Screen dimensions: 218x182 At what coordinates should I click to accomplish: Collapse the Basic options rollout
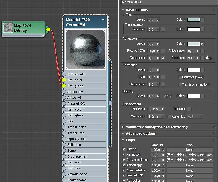pyautogui.click(x=123, y=10)
